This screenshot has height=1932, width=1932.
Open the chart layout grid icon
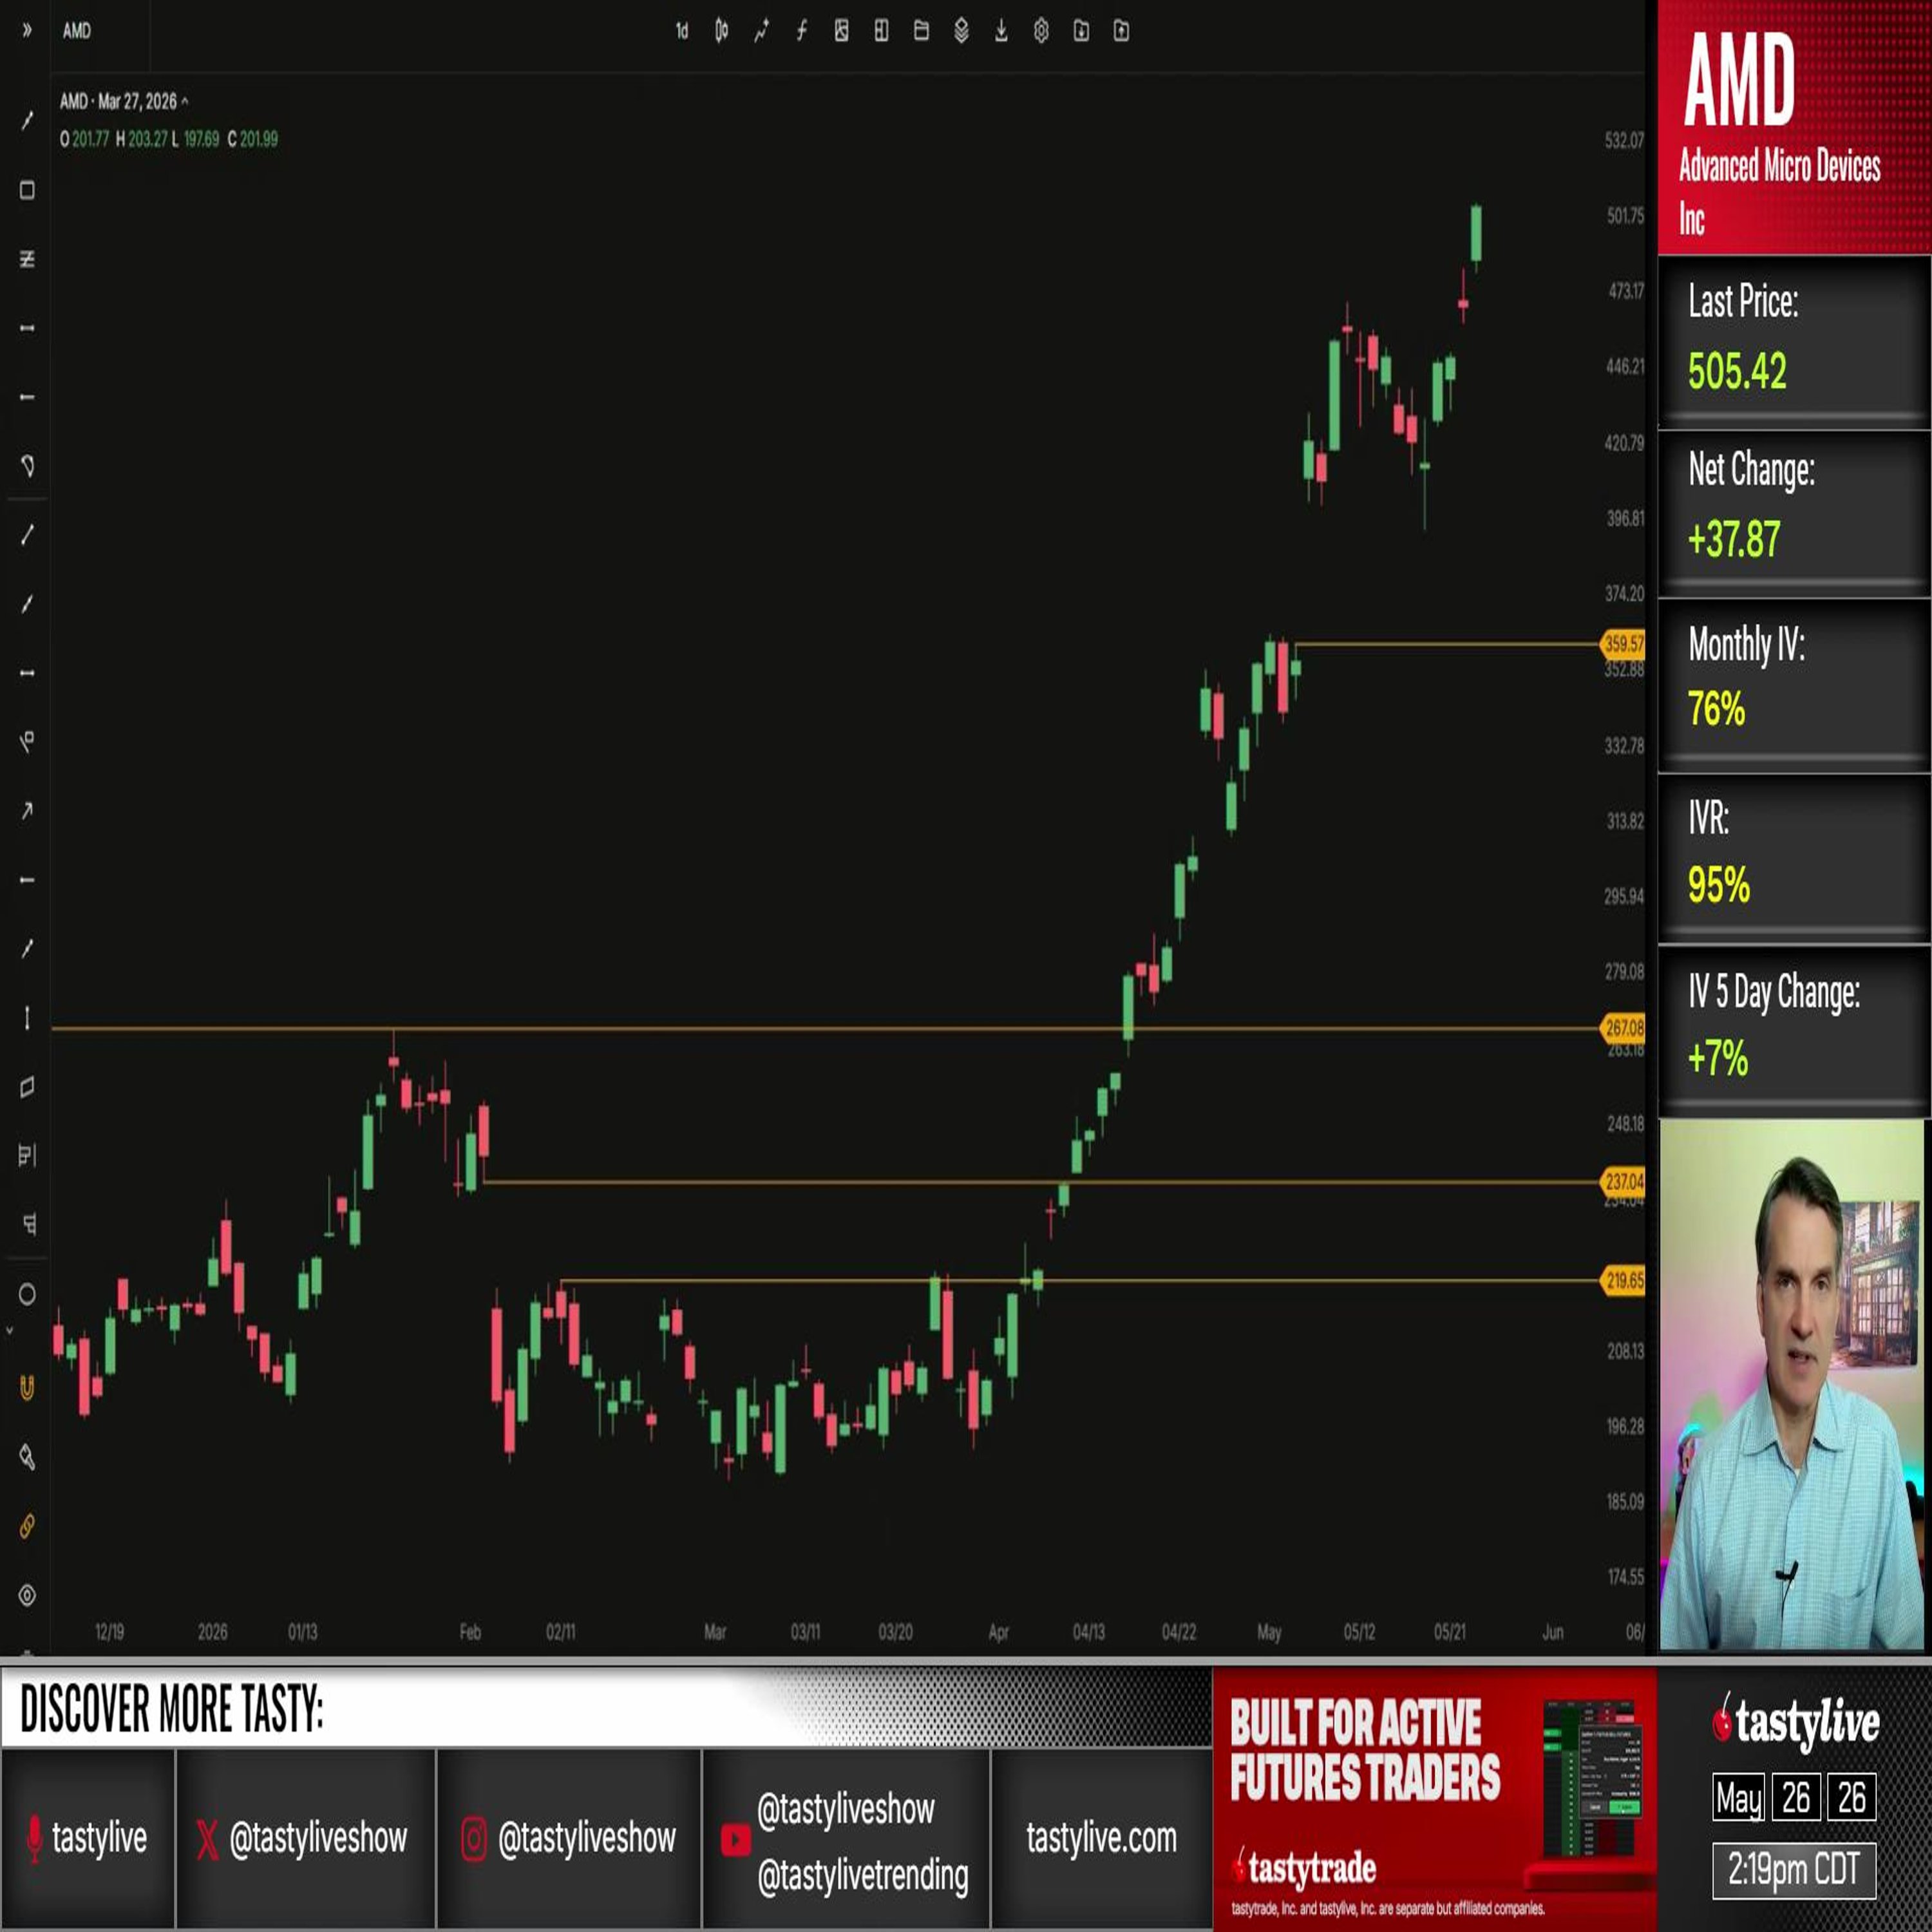[881, 31]
